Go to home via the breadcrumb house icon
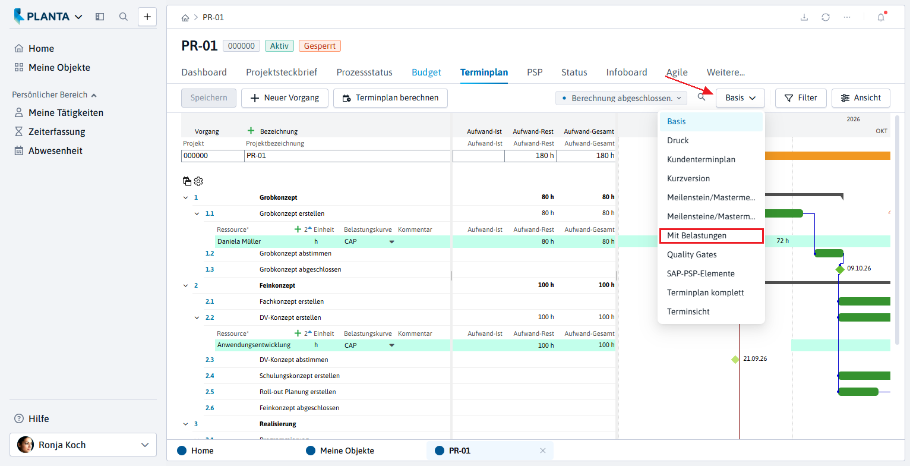The image size is (910, 466). click(x=185, y=18)
